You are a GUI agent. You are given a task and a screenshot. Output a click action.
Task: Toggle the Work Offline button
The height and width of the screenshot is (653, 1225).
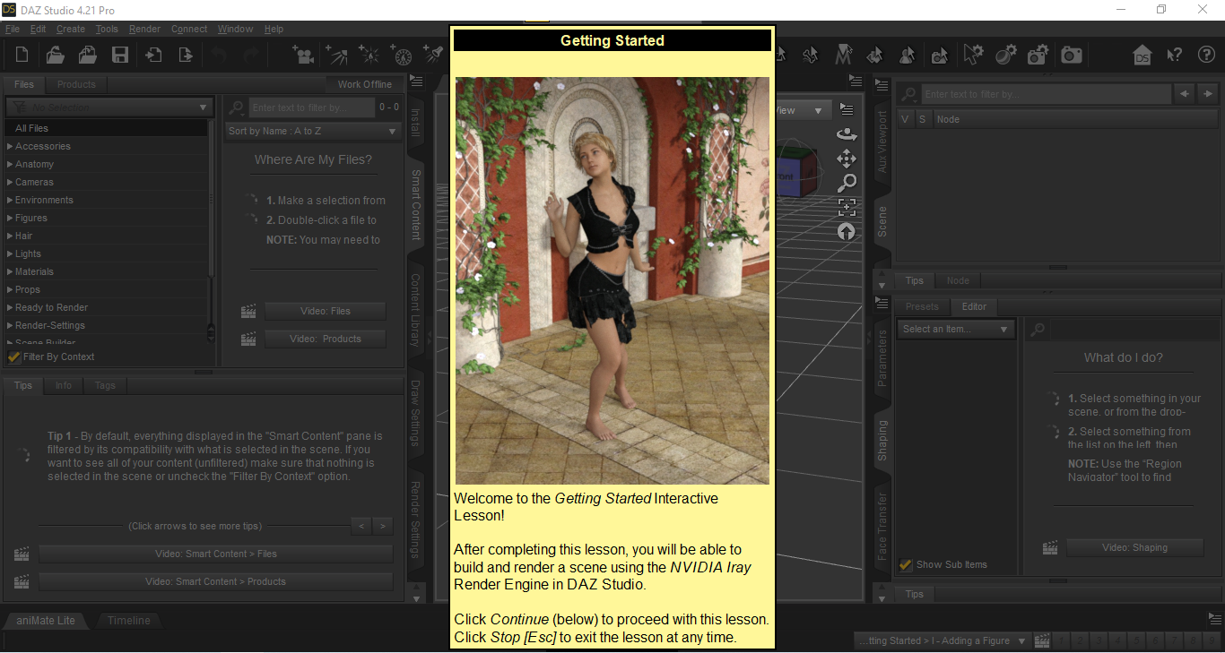364,84
